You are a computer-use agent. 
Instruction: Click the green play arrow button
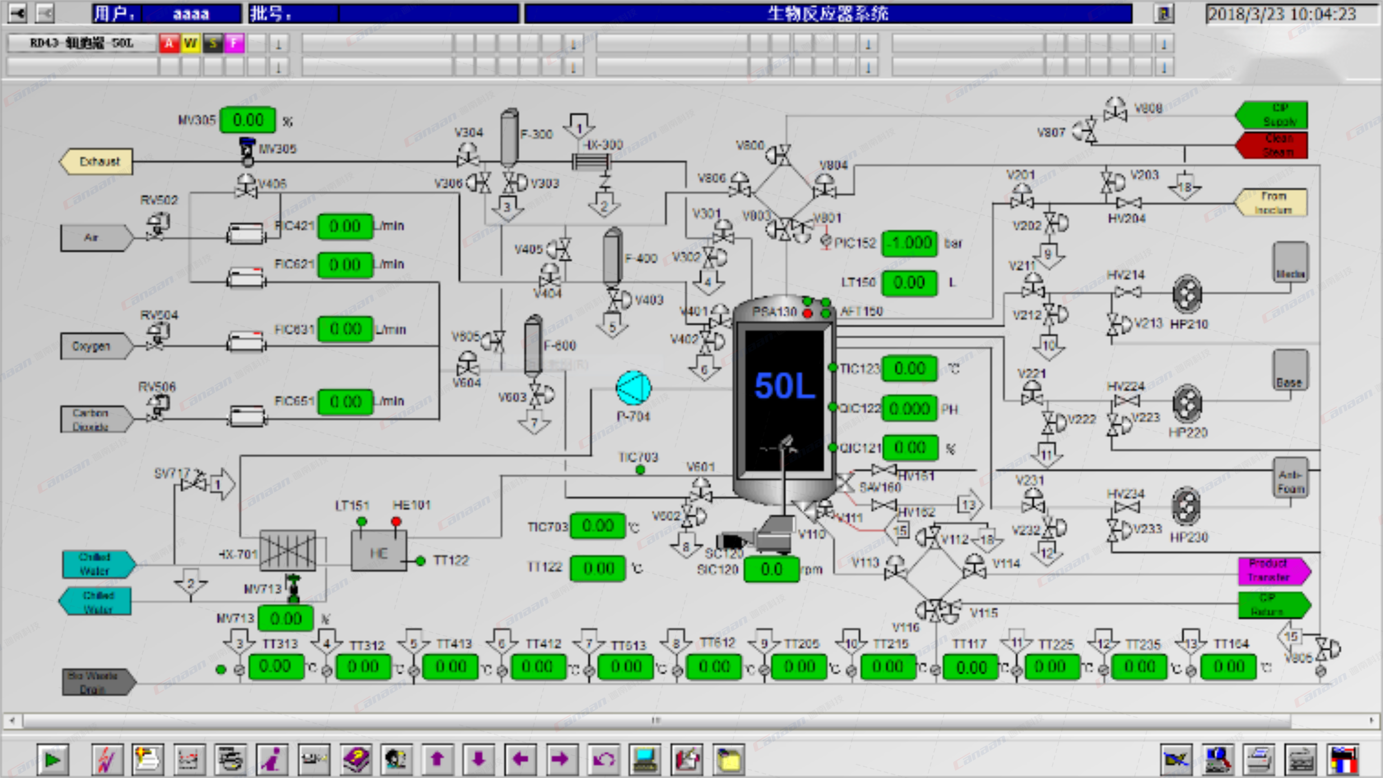(x=53, y=759)
